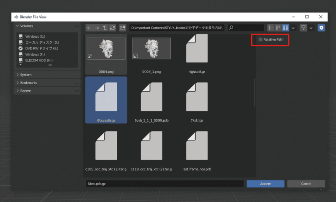Image resolution: width=336 pixels, height=202 pixels.
Task: Expand the Recent panel
Action: tap(25, 91)
